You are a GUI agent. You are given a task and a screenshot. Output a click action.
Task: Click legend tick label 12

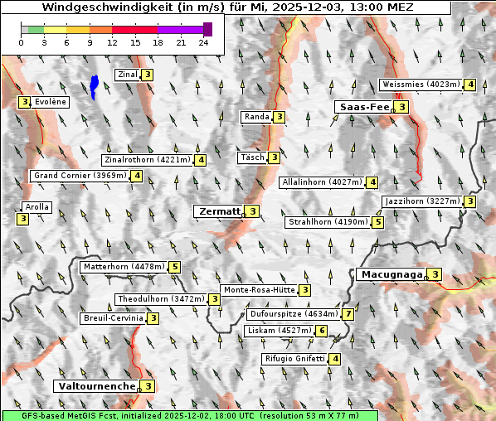pos(112,42)
